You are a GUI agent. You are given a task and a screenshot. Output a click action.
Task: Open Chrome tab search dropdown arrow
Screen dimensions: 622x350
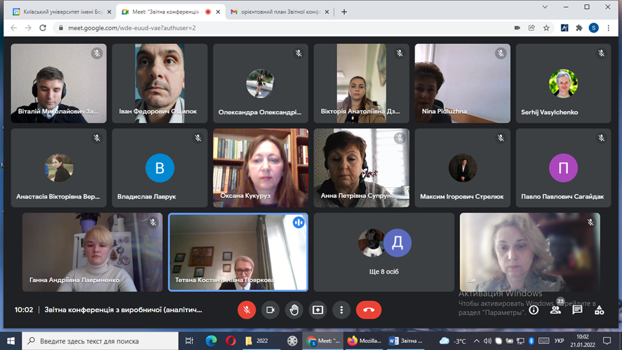[545, 7]
